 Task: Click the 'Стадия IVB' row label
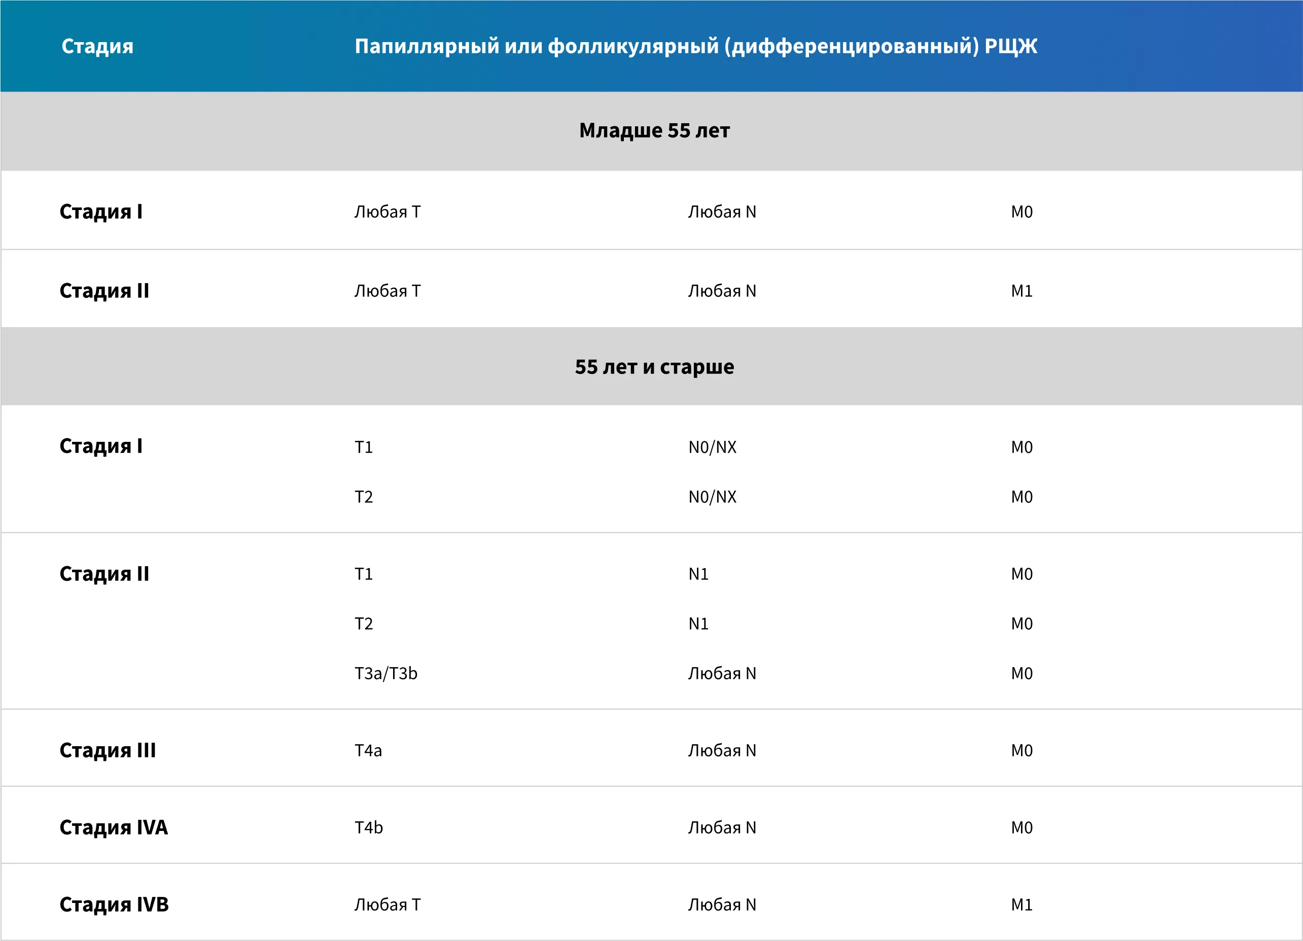click(114, 903)
